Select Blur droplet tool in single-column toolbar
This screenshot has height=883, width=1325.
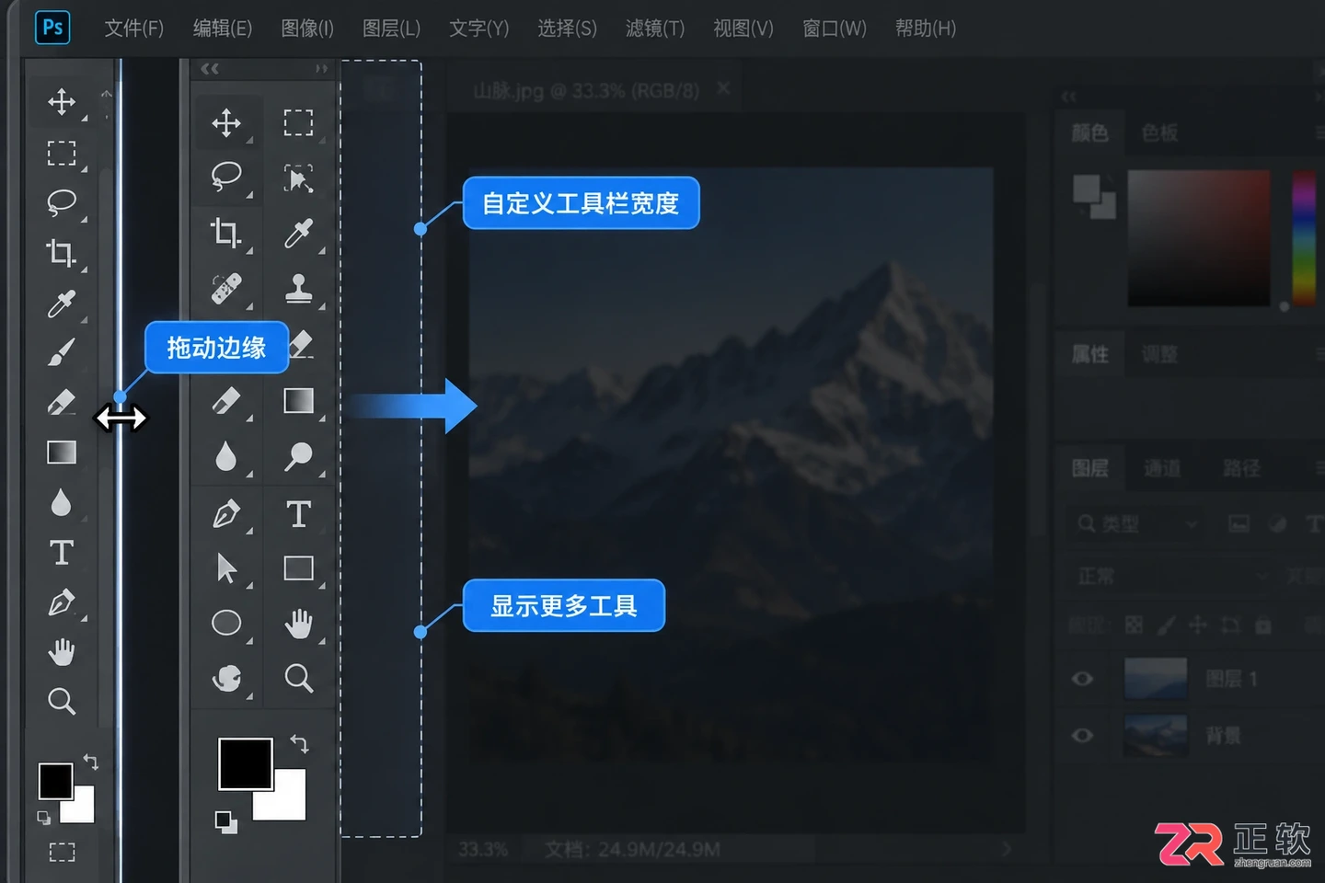62,502
